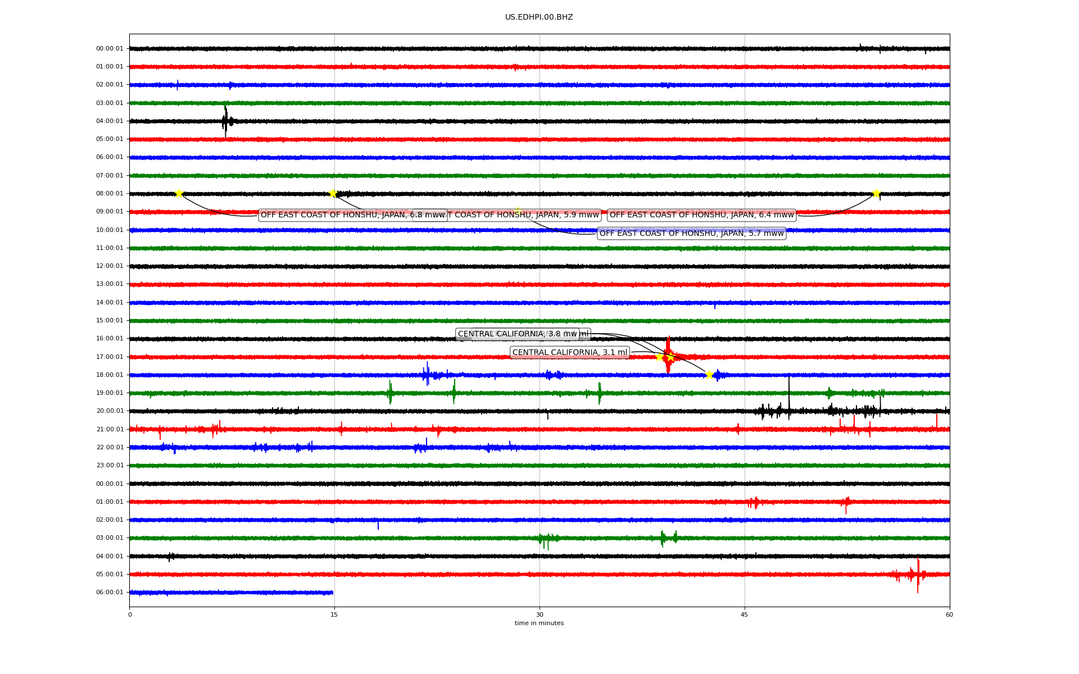This screenshot has width=1079, height=674.
Task: Click the first 04:00:01 row label near the top
Action: coord(110,121)
